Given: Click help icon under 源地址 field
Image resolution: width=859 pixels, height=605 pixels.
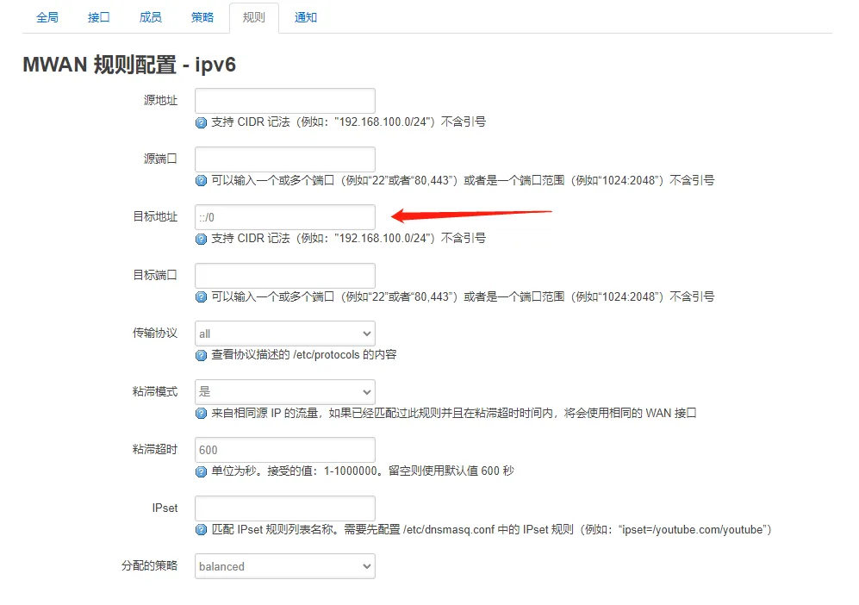Looking at the screenshot, I should (201, 122).
